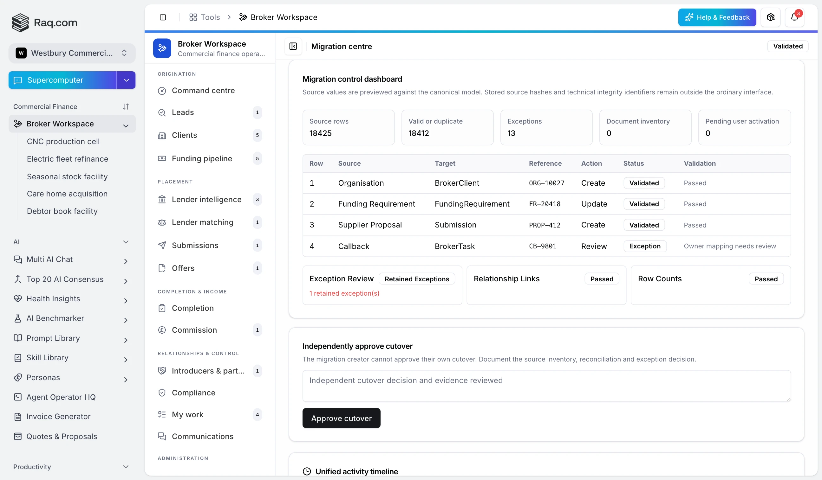This screenshot has width=822, height=480.
Task: Click the Communications chat icon
Action: (162, 436)
